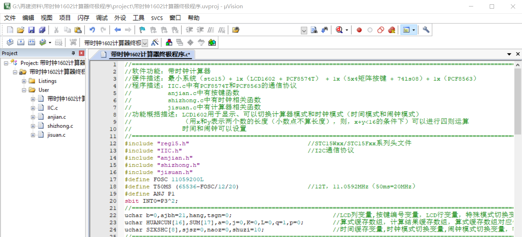Collapse the User folder group
522x237 pixels.
pyautogui.click(x=24, y=90)
